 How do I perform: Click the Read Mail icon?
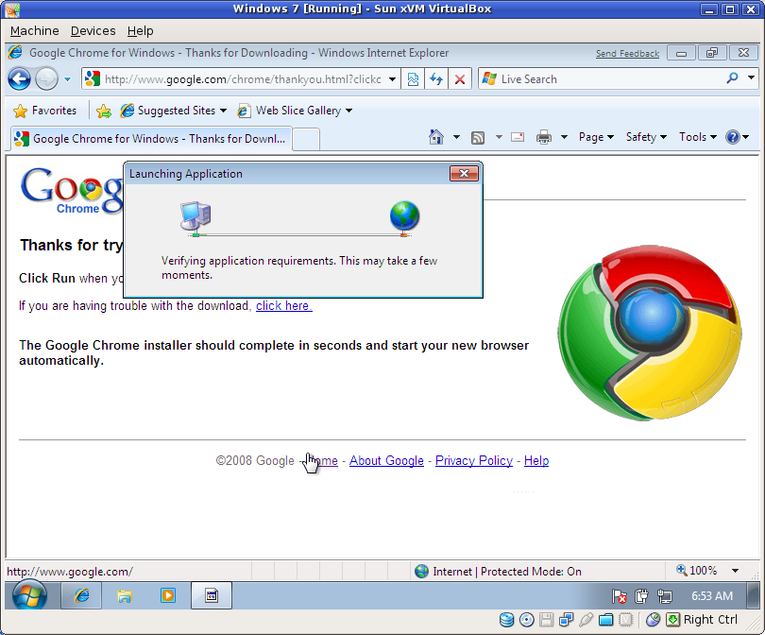coord(517,137)
